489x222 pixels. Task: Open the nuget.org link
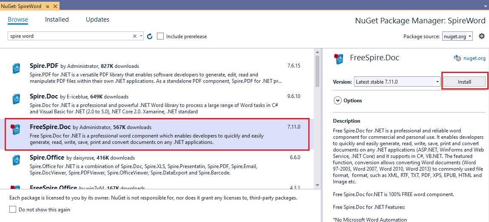[475, 58]
